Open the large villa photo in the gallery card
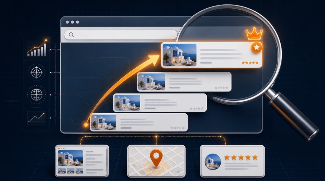 (70, 158)
